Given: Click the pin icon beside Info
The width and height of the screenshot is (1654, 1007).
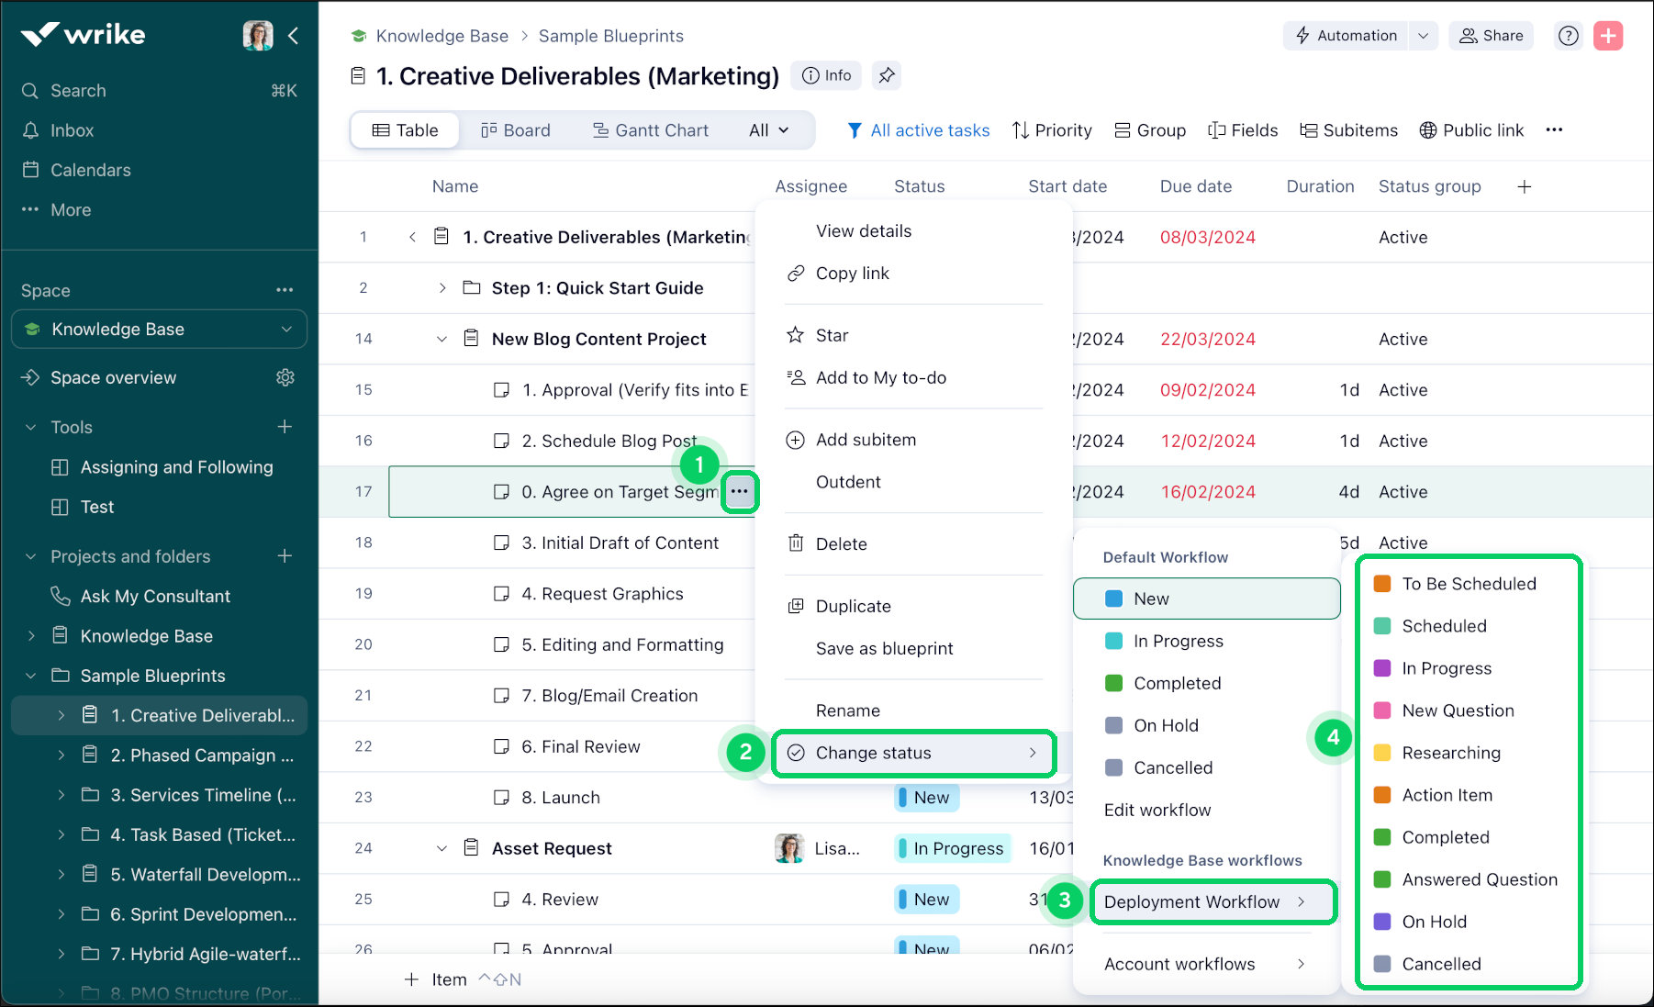Looking at the screenshot, I should coord(886,75).
